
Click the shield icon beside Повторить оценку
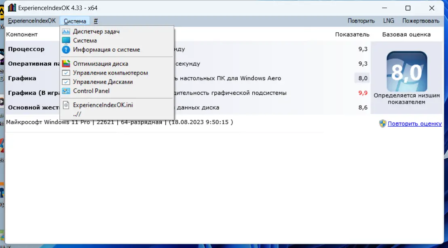(382, 123)
